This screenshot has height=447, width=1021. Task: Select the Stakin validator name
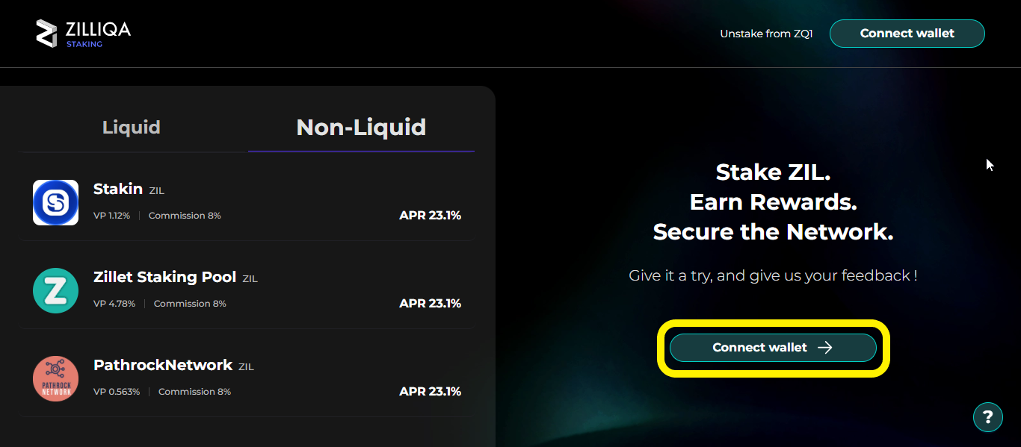coord(118,189)
